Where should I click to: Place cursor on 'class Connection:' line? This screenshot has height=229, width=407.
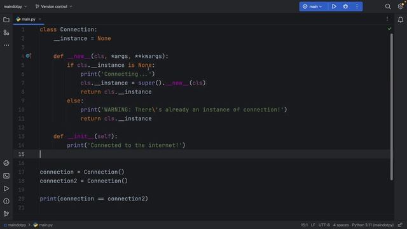pos(68,29)
